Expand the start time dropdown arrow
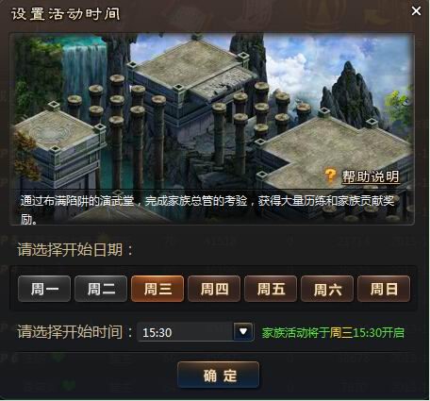The width and height of the screenshot is (430, 401). 243,331
